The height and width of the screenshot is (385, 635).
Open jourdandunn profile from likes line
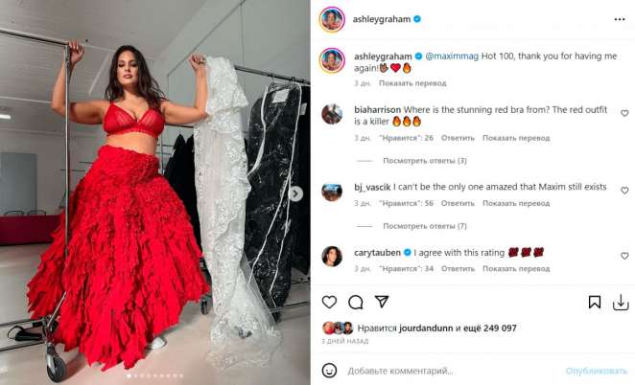pos(426,328)
